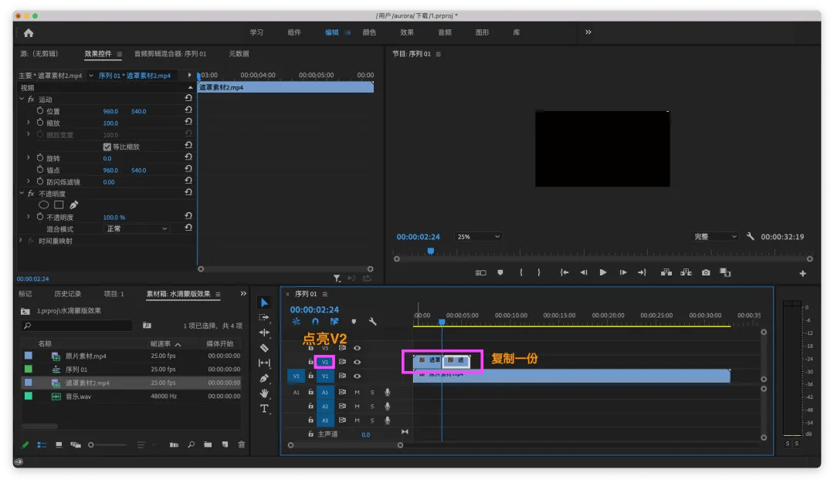Play the sequence in Program monitor

pyautogui.click(x=602, y=272)
